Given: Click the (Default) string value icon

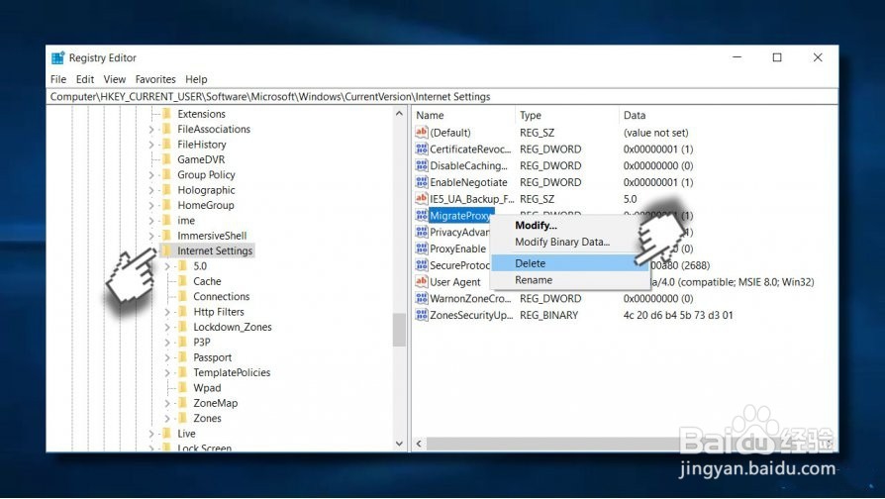Looking at the screenshot, I should click(421, 132).
